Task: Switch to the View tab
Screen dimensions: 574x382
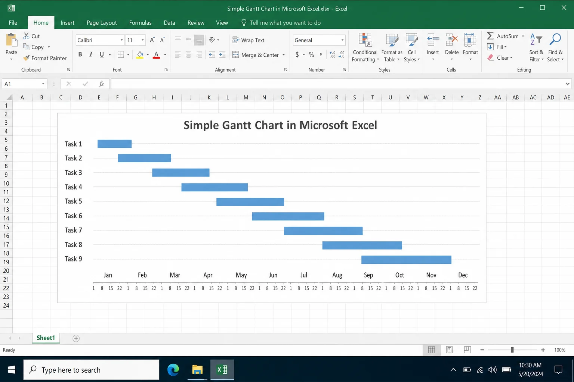Action: [x=222, y=23]
